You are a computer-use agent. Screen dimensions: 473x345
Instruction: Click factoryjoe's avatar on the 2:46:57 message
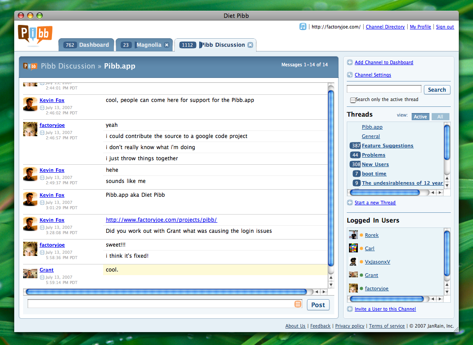[30, 129]
